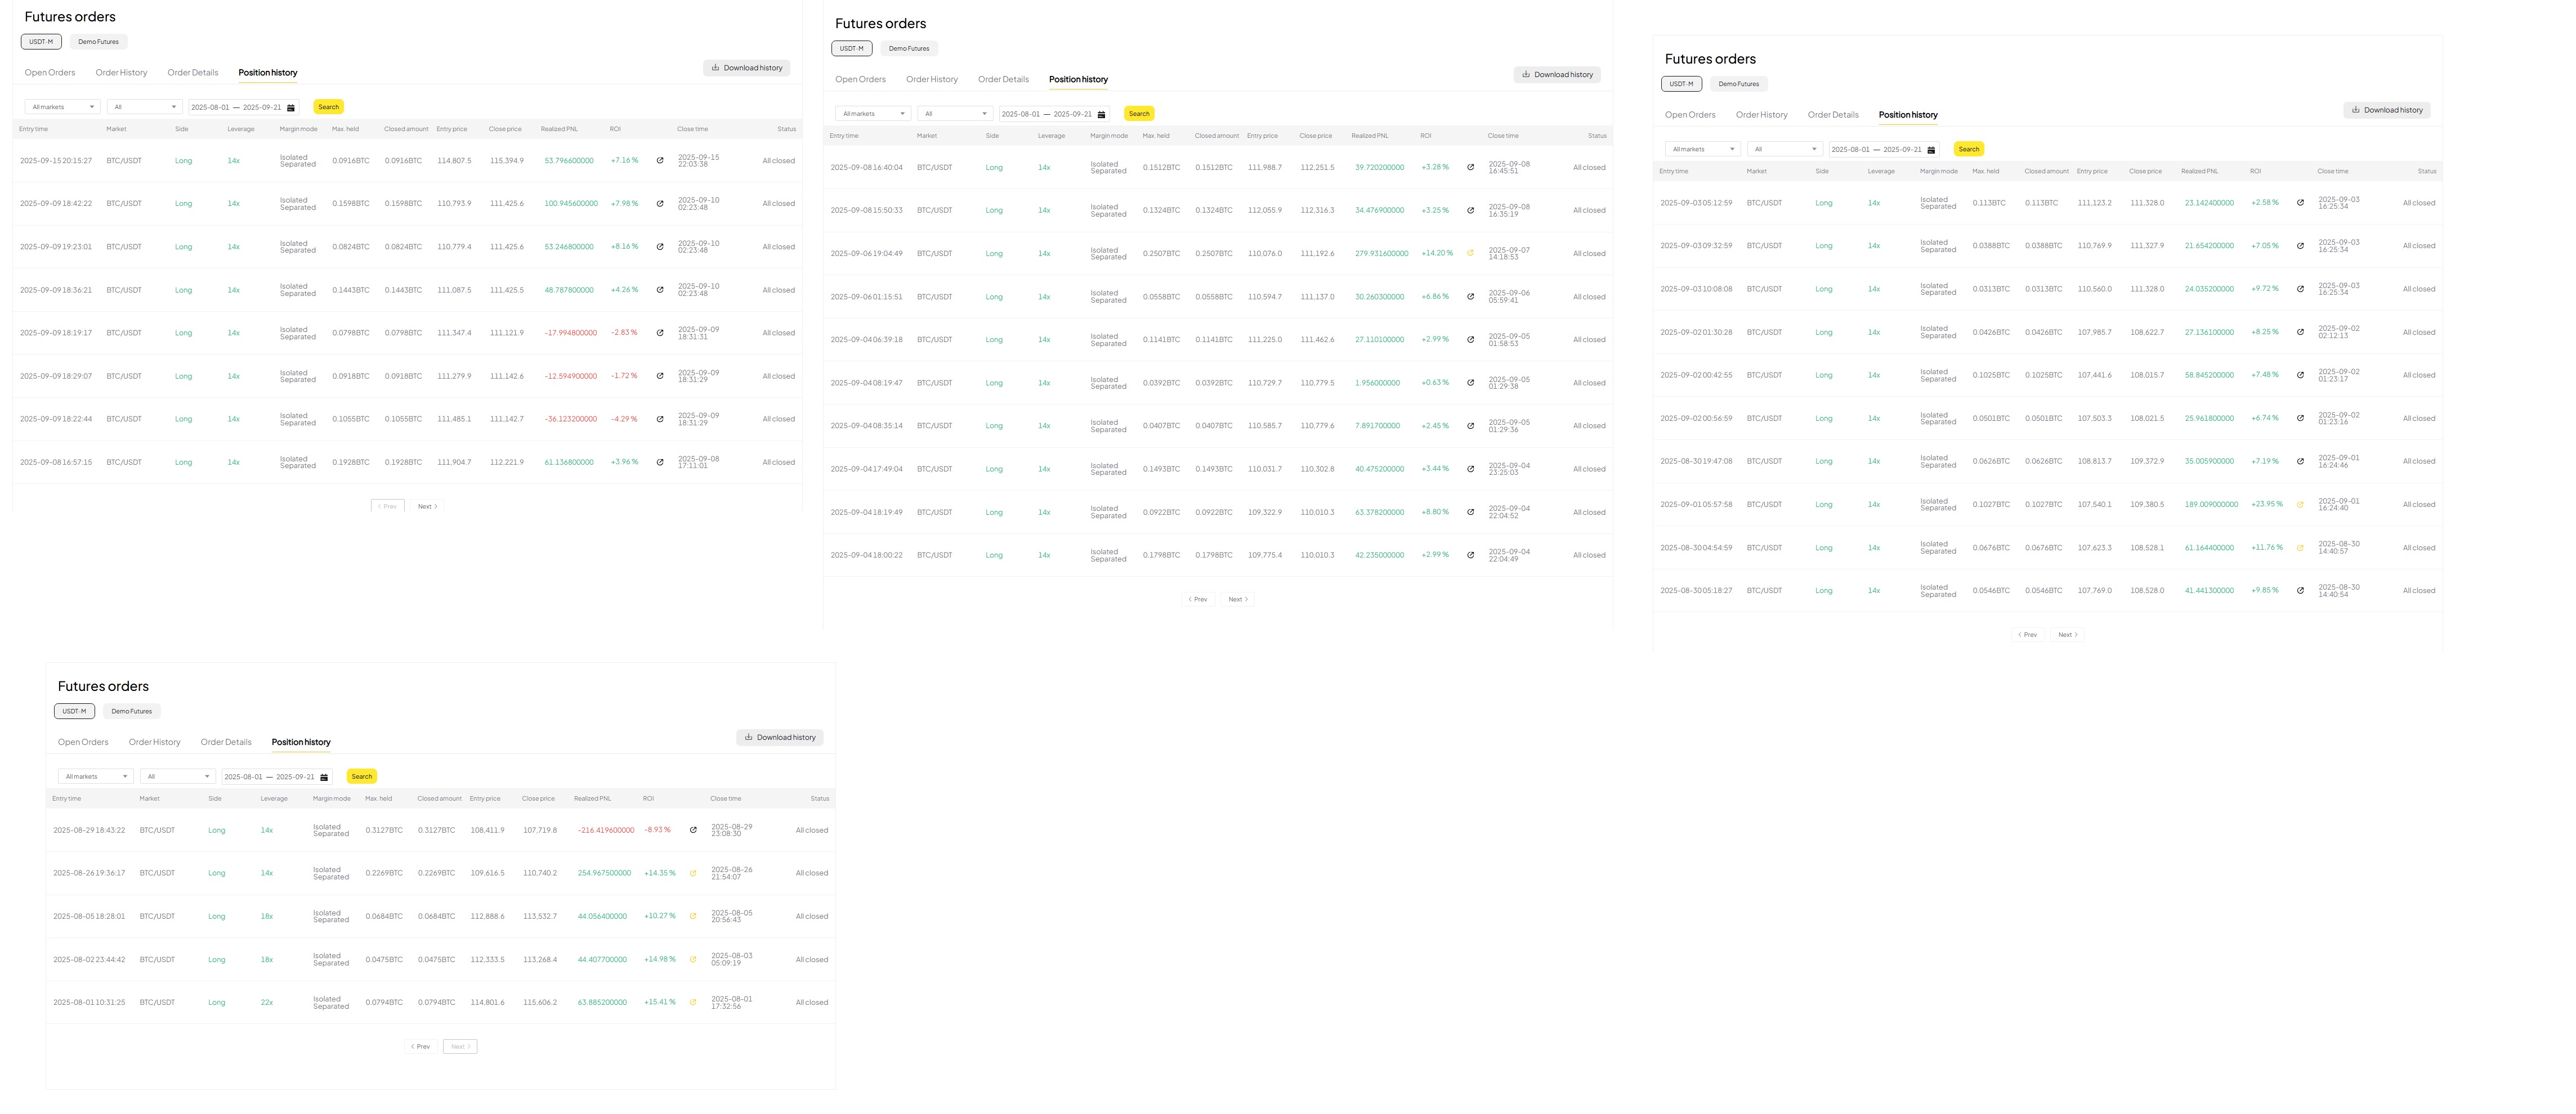This screenshot has height=1114, width=2576.
Task: Select the USDT-M toggle in the bottom panel
Action: tap(74, 711)
